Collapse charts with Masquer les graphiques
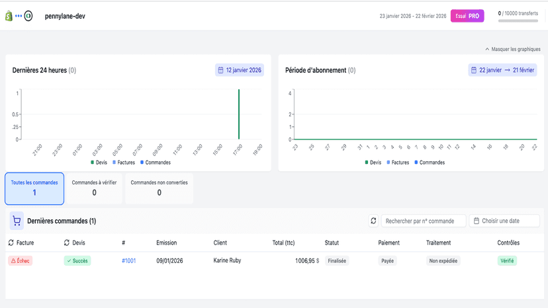This screenshot has height=308, width=548. [x=513, y=49]
